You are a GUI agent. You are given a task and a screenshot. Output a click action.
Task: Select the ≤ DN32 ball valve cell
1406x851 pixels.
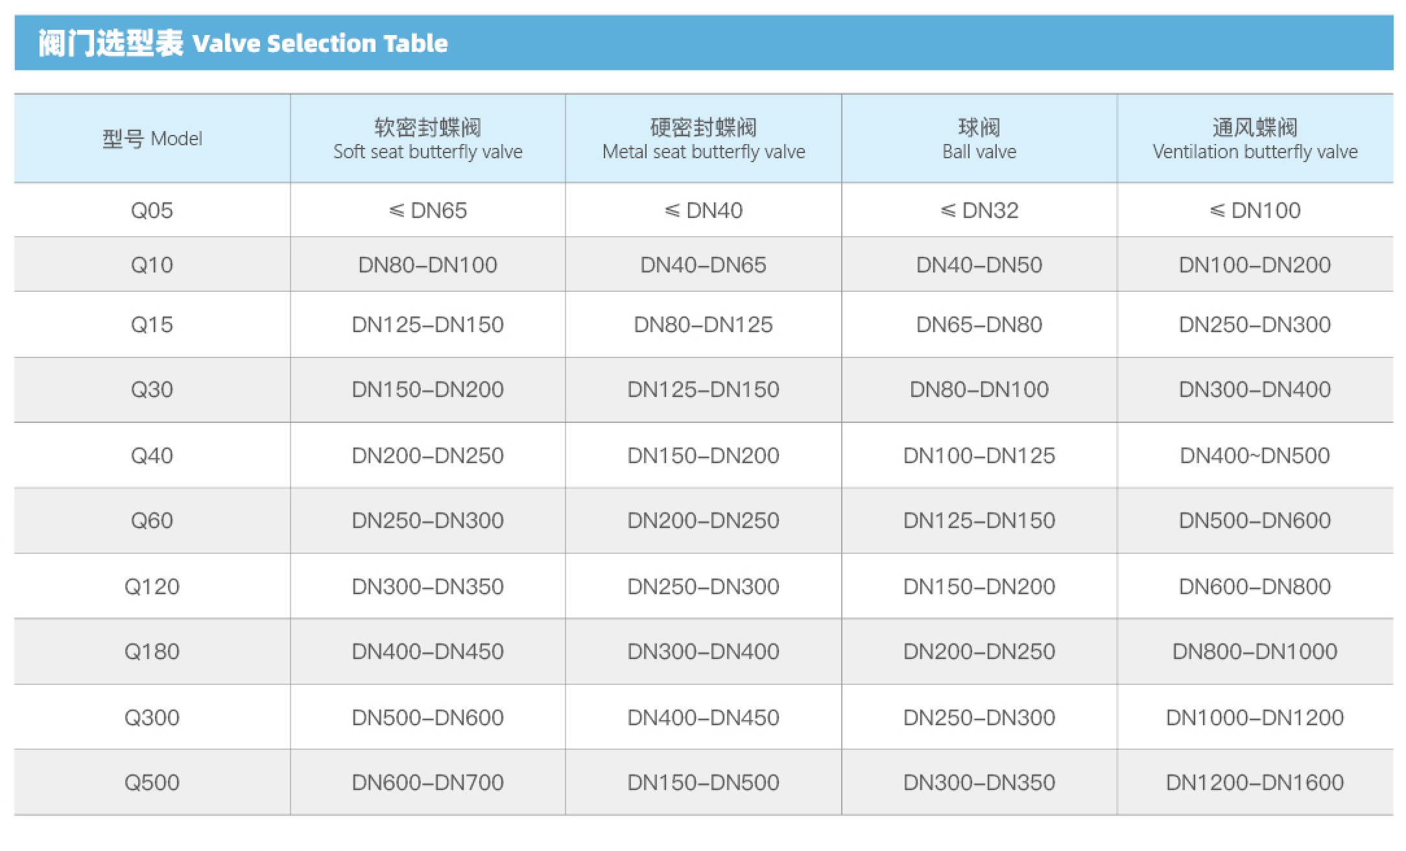point(979,211)
